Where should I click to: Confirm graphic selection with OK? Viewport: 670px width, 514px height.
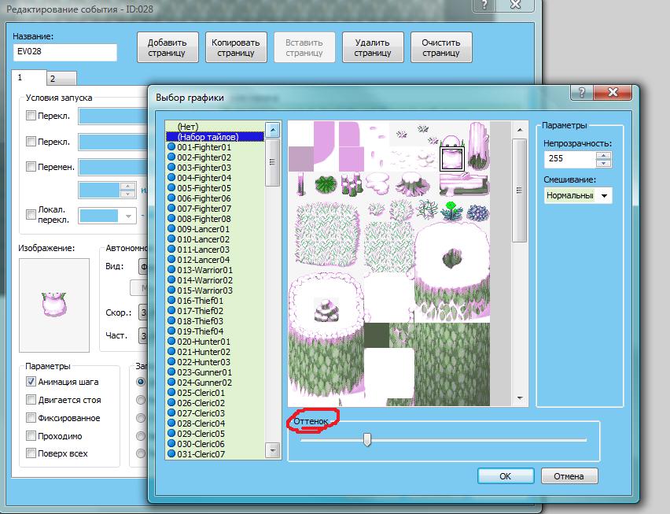[x=505, y=476]
